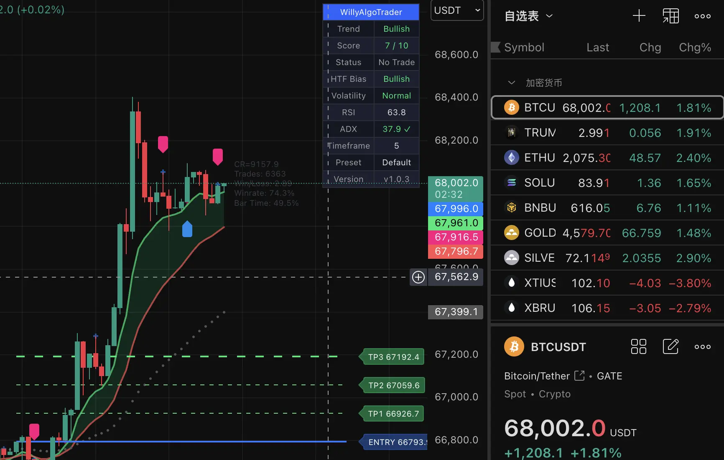The height and width of the screenshot is (460, 724).
Task: Click the red 67,796.7 price label
Action: coord(456,251)
